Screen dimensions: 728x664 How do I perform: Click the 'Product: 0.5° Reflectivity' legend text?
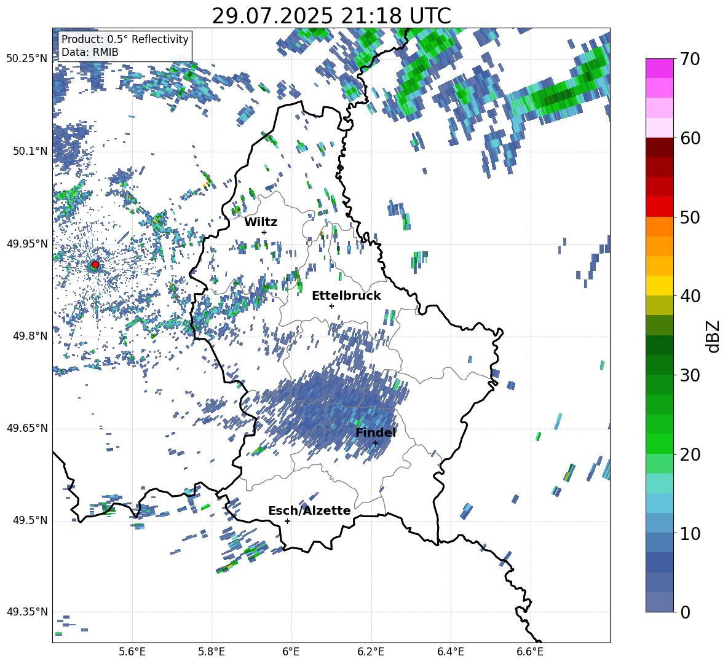coord(125,39)
